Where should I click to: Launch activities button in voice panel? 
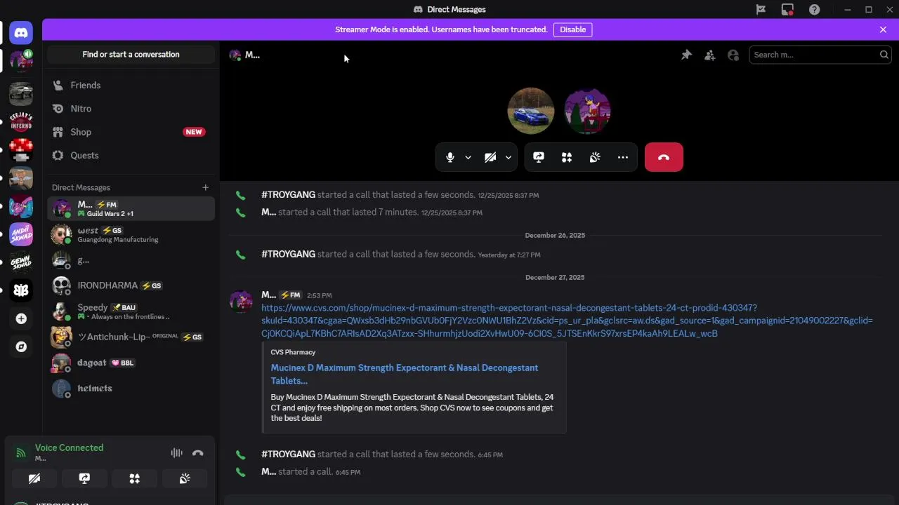point(135,478)
